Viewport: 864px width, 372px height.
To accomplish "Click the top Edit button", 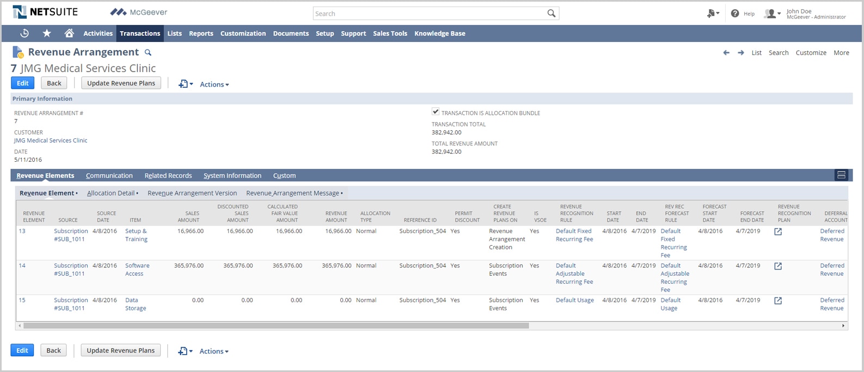I will (x=23, y=83).
